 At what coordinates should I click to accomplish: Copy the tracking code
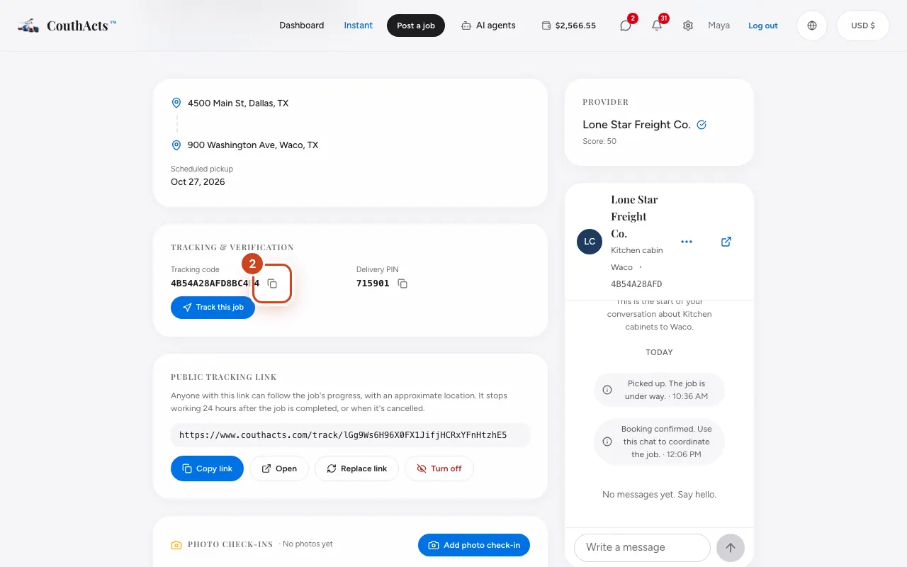[x=272, y=283]
